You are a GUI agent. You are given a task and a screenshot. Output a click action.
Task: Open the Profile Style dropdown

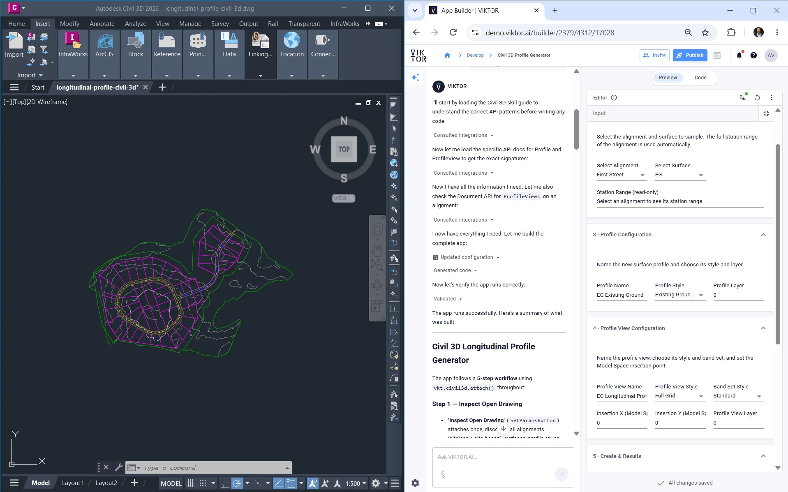click(680, 295)
